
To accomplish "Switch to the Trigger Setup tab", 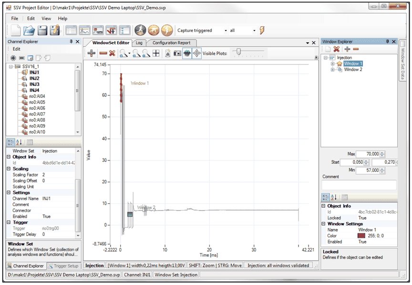I will click(x=63, y=266).
